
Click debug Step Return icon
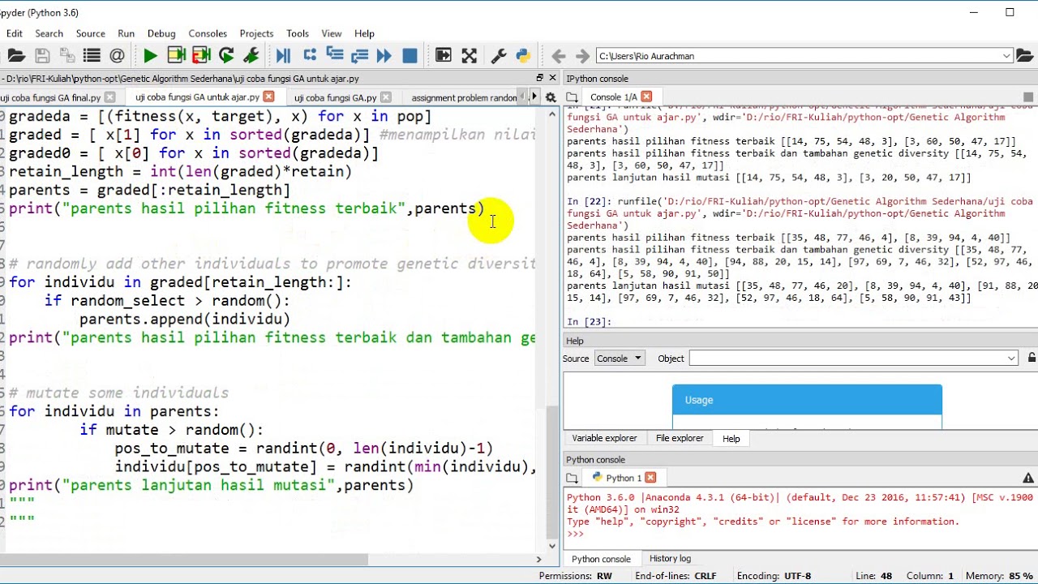coord(359,56)
